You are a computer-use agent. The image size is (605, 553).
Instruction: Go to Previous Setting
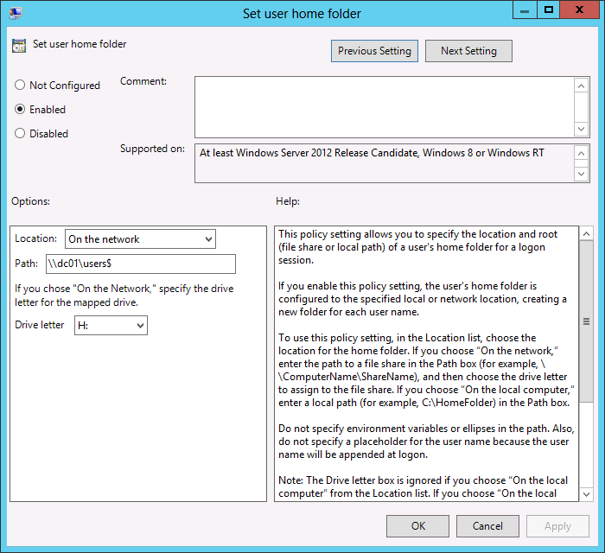(x=374, y=51)
